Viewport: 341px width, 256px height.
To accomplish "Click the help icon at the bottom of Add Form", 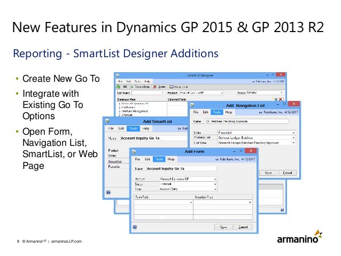I will pyautogui.click(x=135, y=227).
